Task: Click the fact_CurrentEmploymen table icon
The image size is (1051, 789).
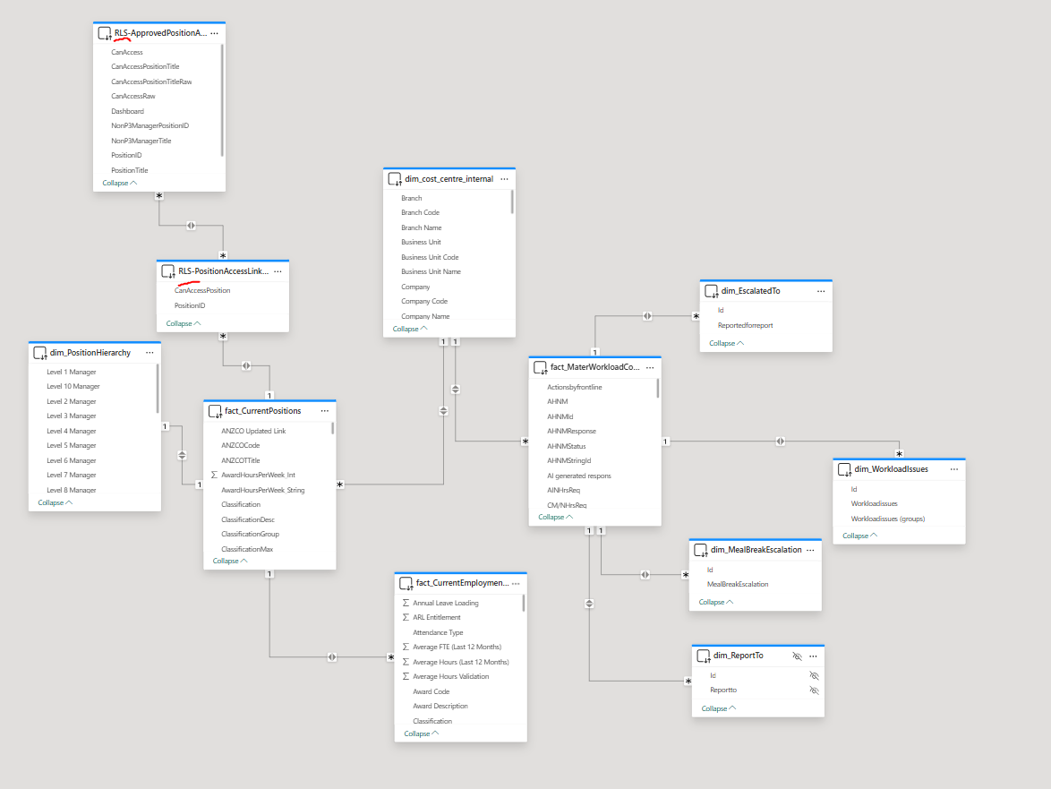Action: click(x=406, y=584)
